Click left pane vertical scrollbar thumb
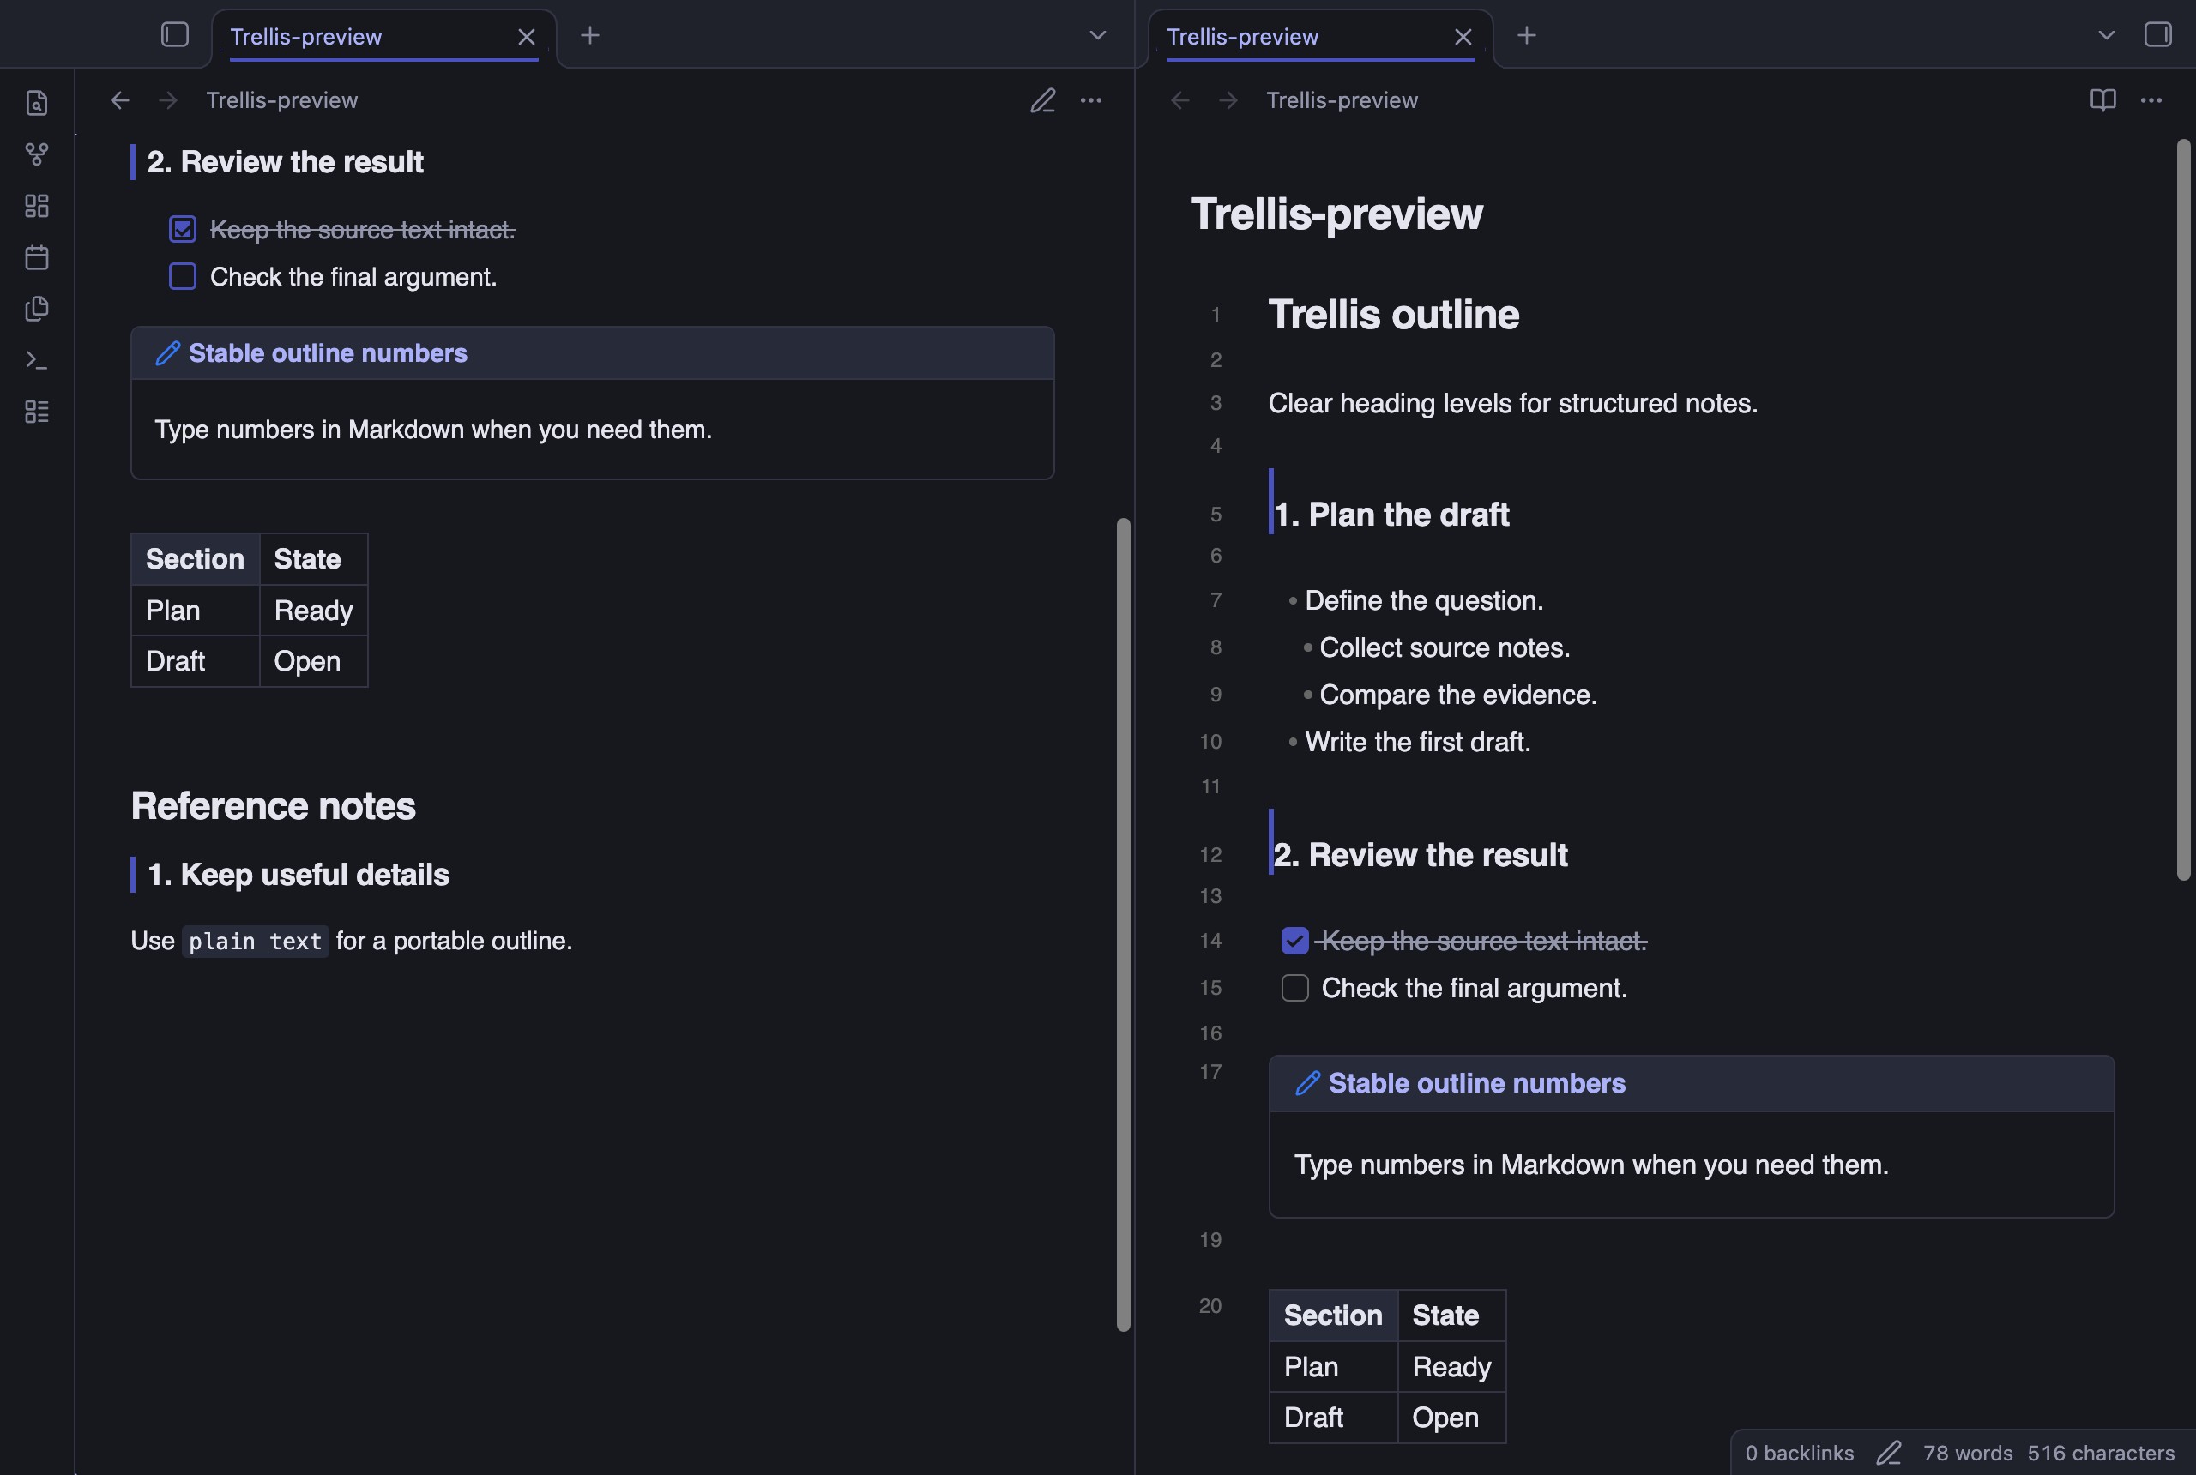The height and width of the screenshot is (1475, 2196). tap(1124, 924)
